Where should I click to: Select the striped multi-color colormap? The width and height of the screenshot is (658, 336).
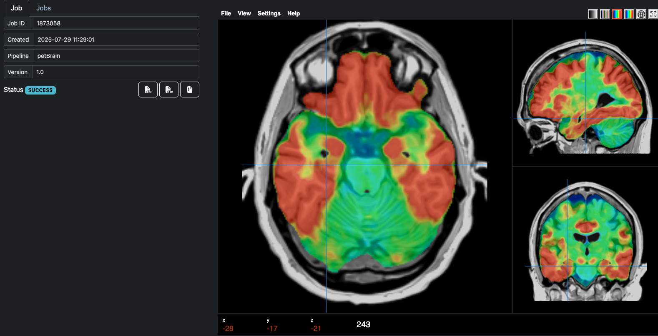click(x=605, y=14)
